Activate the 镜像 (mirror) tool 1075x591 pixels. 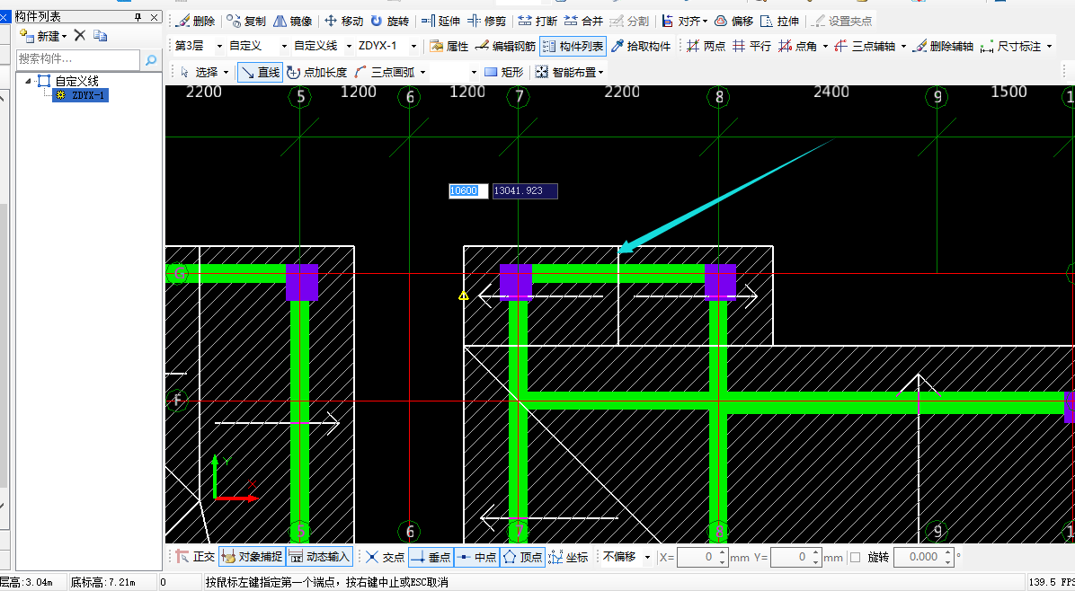[x=293, y=22]
